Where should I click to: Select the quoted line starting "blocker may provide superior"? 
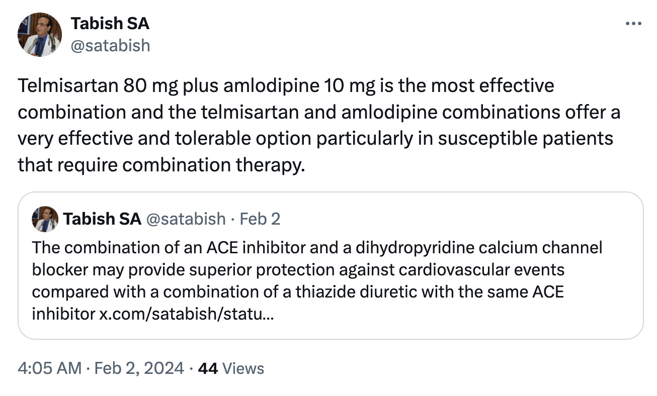pos(298,270)
